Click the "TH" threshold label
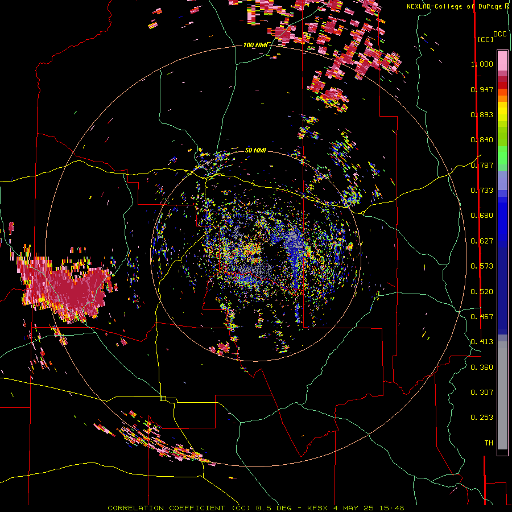 [489, 443]
